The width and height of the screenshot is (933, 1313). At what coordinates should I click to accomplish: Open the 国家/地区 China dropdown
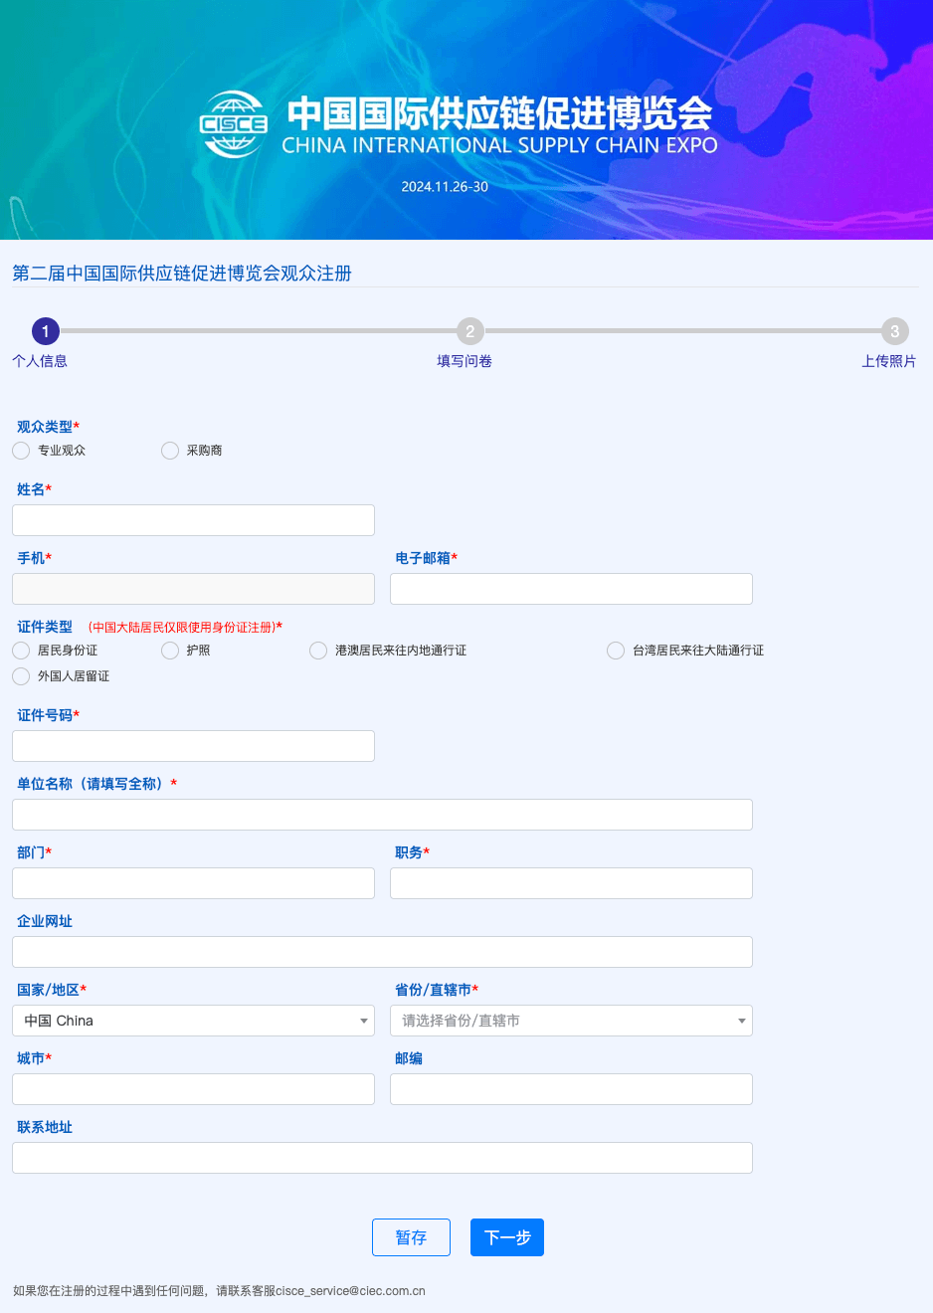pyautogui.click(x=193, y=1021)
